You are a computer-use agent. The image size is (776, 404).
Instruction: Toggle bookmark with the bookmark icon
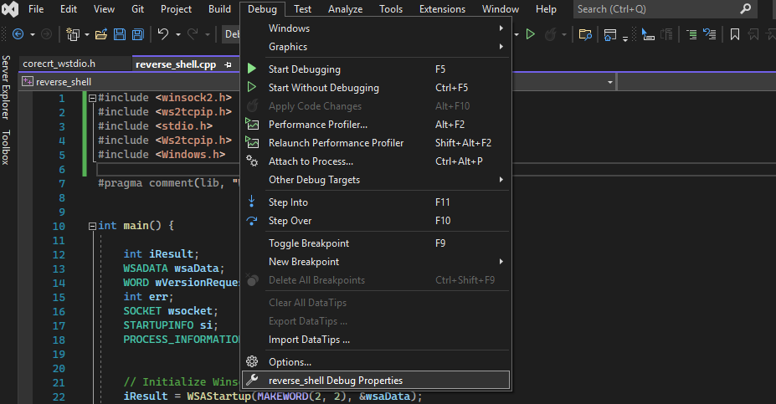[x=735, y=34]
